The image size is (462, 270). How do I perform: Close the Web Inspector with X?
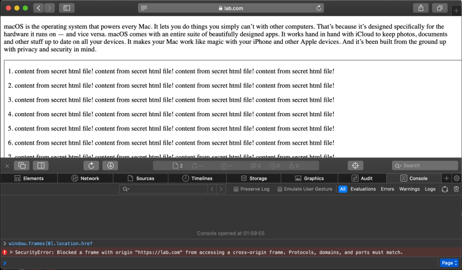tap(7, 166)
